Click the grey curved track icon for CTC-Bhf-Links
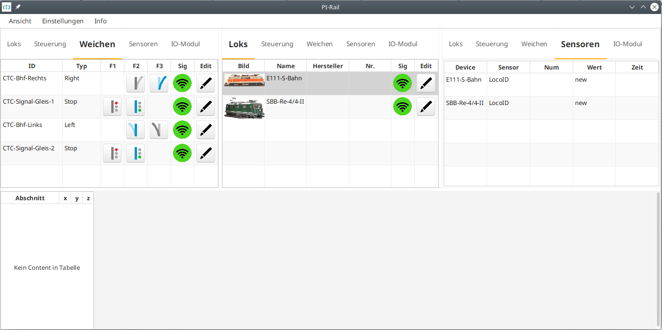Viewport: 662px width, 330px height. click(x=159, y=130)
